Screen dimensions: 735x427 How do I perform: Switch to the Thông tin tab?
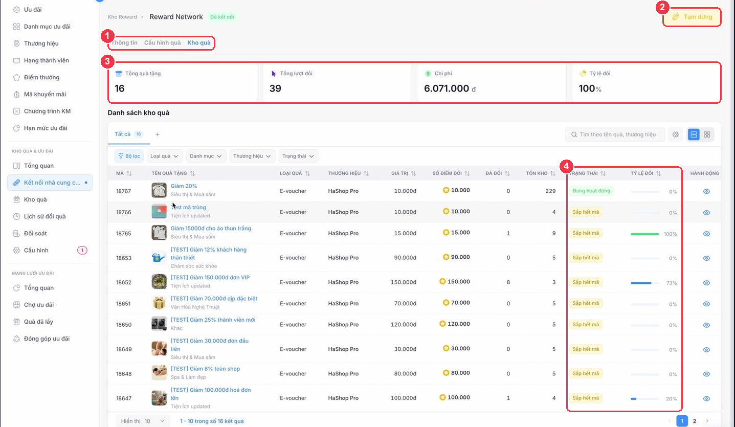tap(124, 43)
